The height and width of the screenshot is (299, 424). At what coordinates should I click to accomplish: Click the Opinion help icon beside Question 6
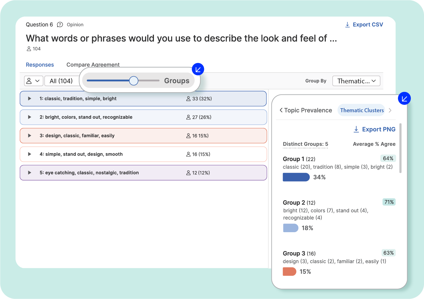click(60, 25)
